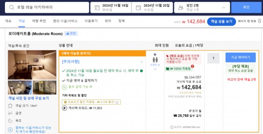Open the room quantity selector showing 1
The height and width of the screenshot is (134, 263).
[213, 58]
